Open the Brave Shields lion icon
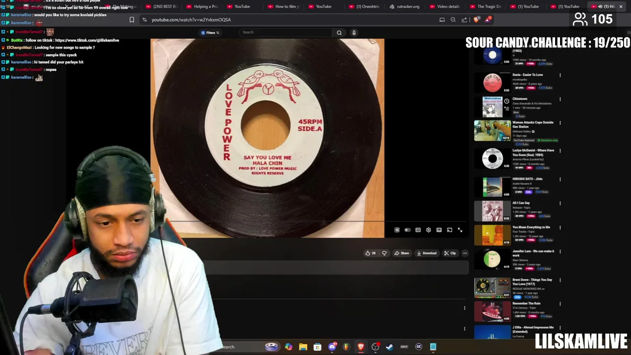Image resolution: width=631 pixels, height=355 pixels. (x=476, y=20)
